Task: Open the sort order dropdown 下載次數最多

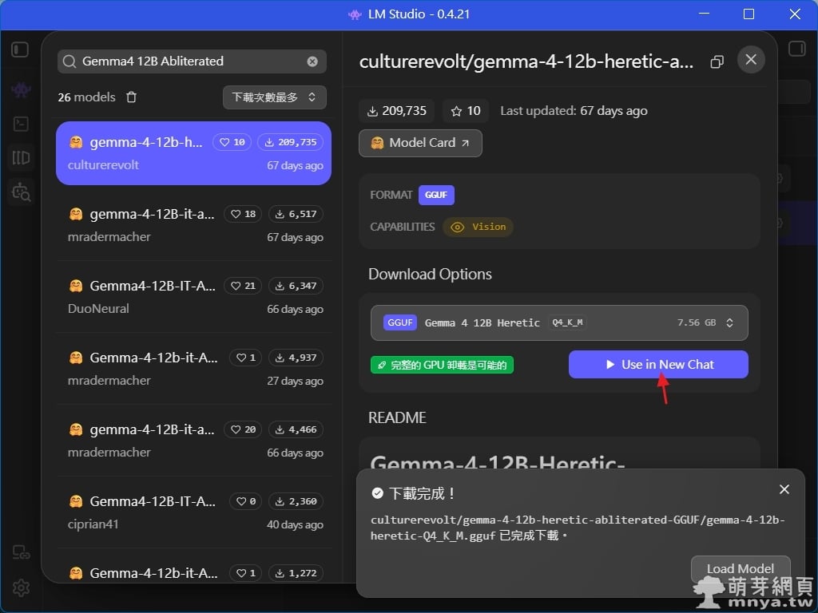Action: tap(275, 97)
